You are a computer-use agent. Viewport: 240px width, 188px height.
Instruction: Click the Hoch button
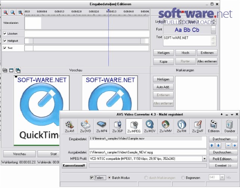(185, 53)
